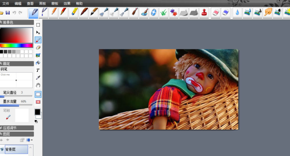Select the 背景层 layer

(16, 149)
